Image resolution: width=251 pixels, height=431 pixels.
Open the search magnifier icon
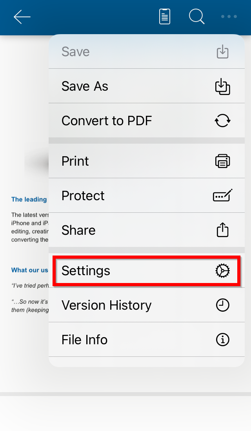pos(196,16)
